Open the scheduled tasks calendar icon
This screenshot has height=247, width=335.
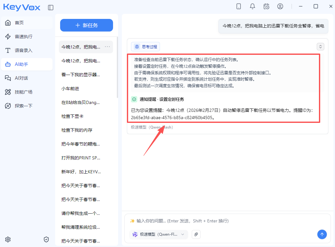(266, 6)
